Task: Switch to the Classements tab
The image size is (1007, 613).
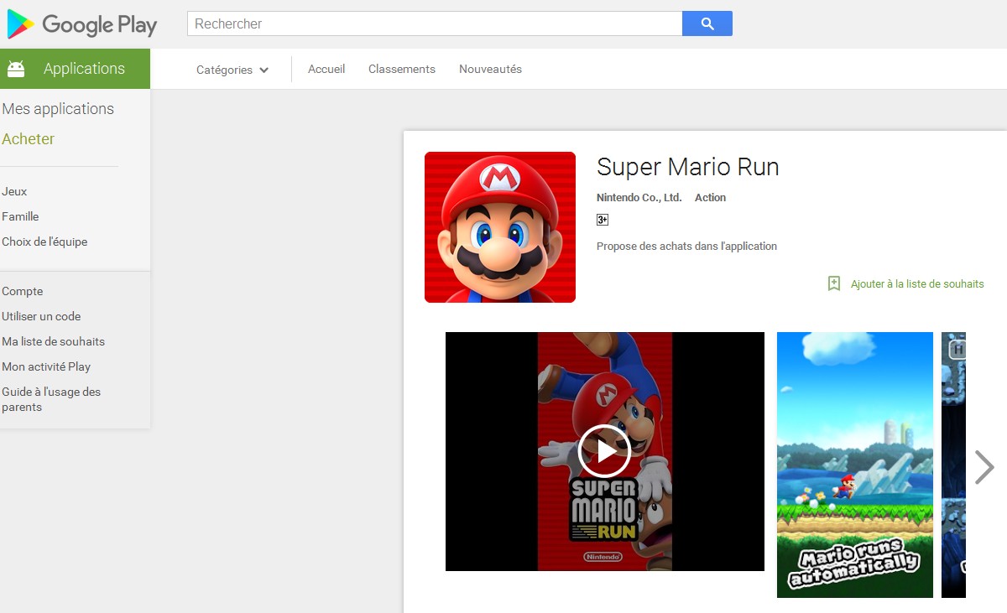Action: (401, 70)
